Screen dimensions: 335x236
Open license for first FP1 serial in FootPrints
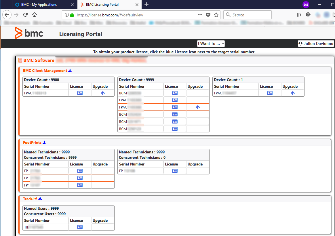(80, 171)
